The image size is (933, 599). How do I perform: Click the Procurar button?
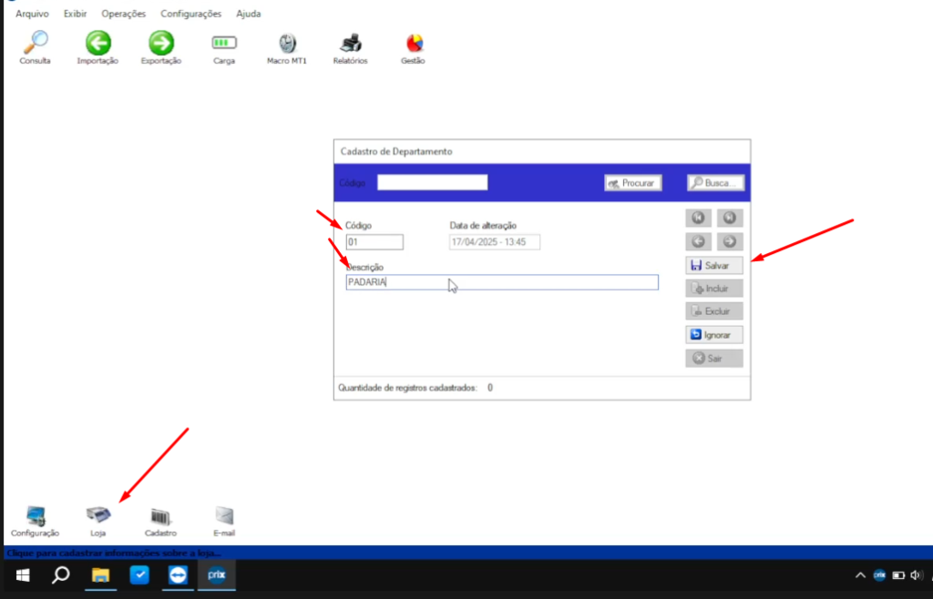click(632, 183)
